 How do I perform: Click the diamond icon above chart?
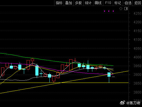pos(121,9)
